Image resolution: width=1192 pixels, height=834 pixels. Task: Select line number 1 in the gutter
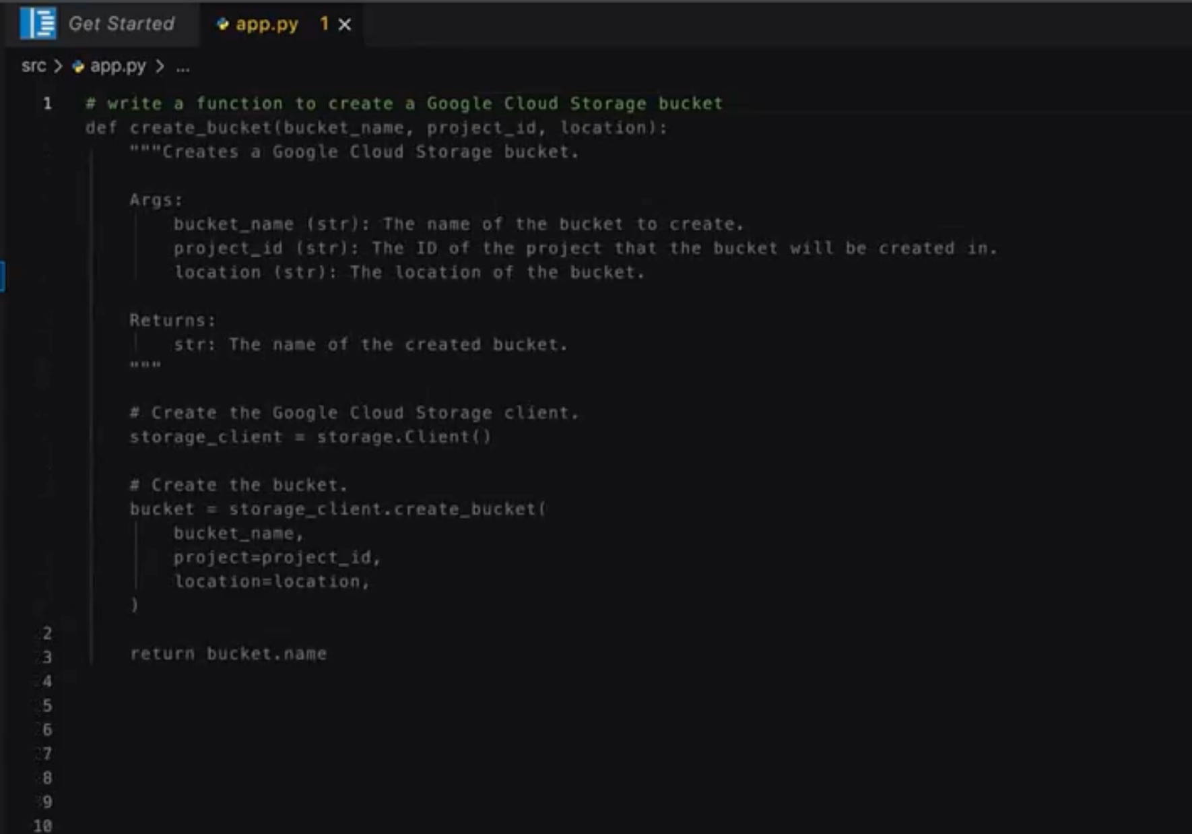pyautogui.click(x=47, y=104)
